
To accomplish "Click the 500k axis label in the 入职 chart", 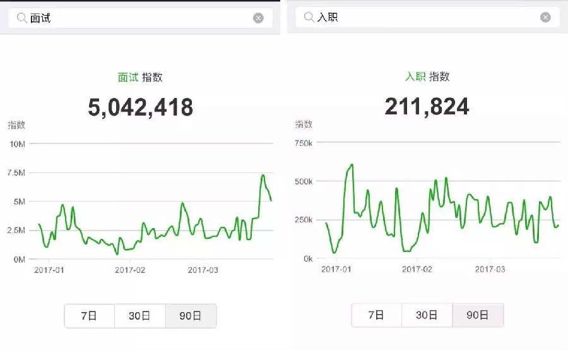I will point(304,181).
